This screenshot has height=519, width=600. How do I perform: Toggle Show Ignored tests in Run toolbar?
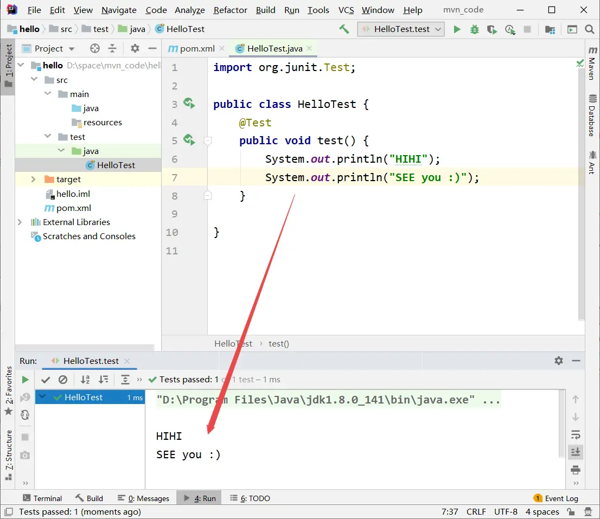(63, 380)
